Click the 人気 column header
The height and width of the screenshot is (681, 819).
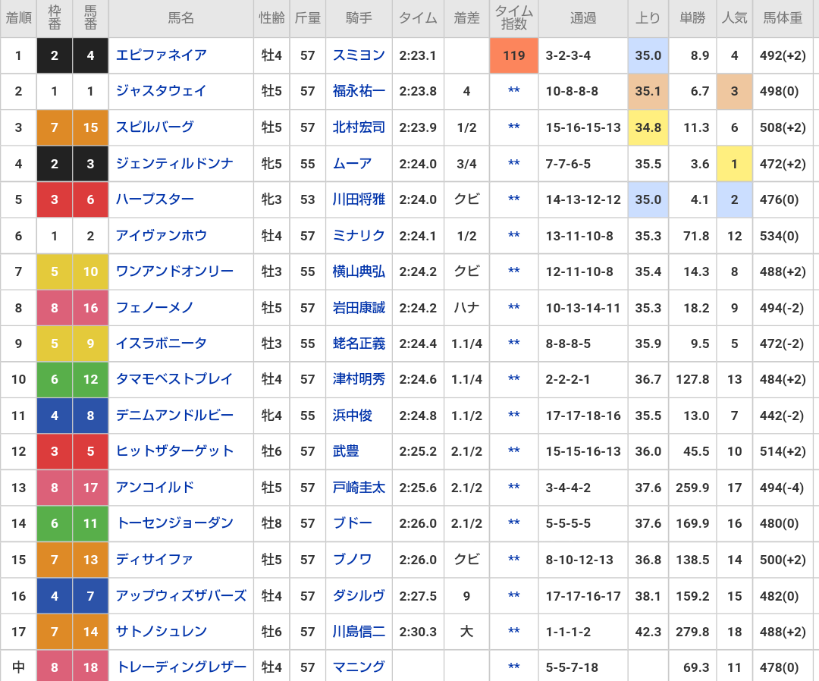(x=734, y=18)
